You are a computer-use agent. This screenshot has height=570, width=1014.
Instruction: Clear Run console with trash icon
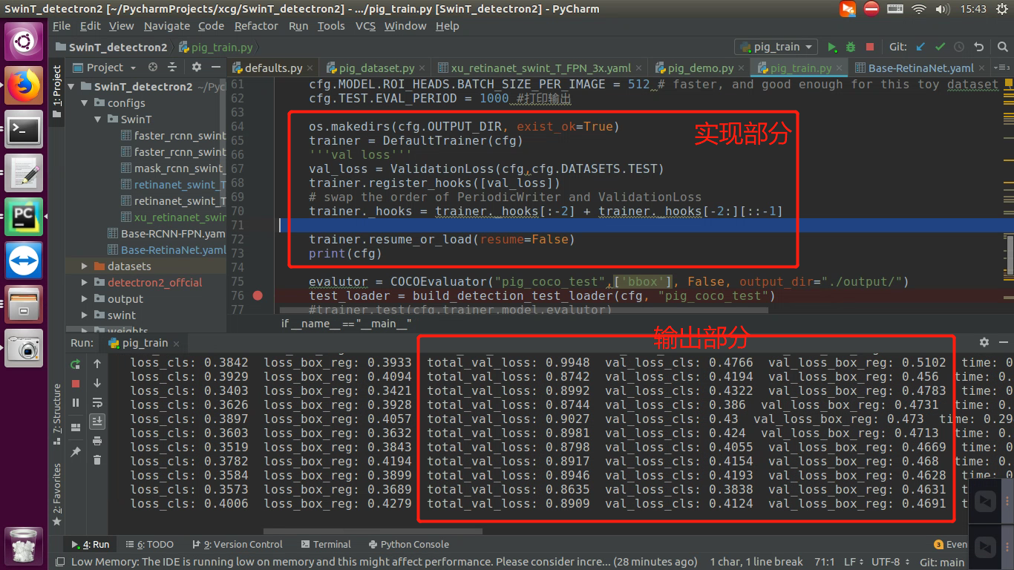tap(97, 460)
